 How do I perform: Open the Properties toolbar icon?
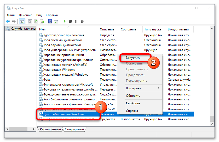(30, 21)
